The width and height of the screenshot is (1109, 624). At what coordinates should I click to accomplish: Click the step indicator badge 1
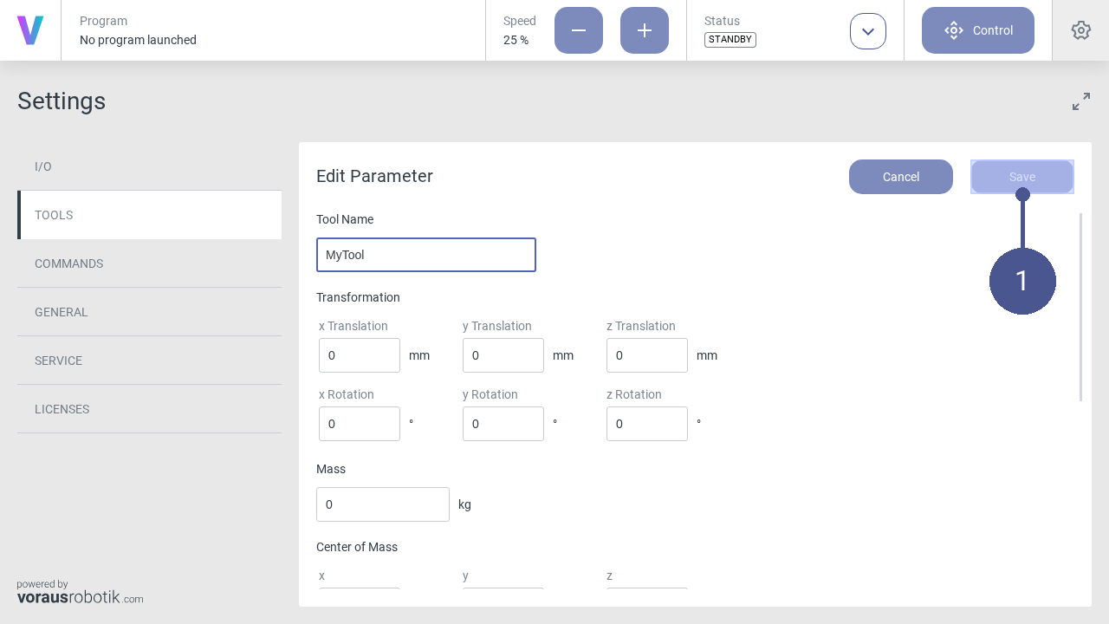click(1022, 281)
